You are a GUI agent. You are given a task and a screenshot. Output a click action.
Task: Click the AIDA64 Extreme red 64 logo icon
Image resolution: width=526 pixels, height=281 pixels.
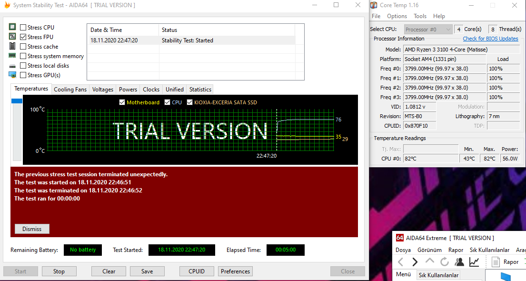399,238
